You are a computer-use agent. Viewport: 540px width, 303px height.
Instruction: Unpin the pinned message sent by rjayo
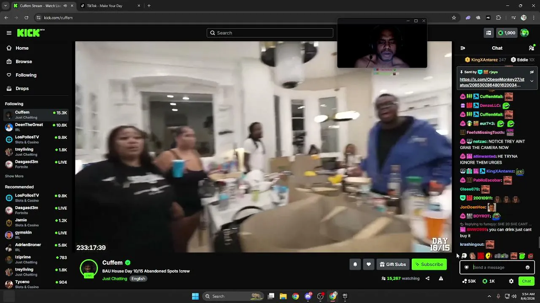coord(532,72)
